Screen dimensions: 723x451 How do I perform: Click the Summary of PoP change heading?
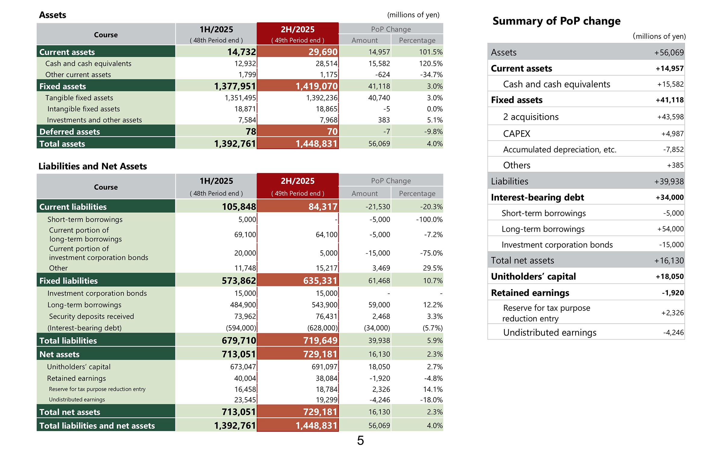click(556, 21)
